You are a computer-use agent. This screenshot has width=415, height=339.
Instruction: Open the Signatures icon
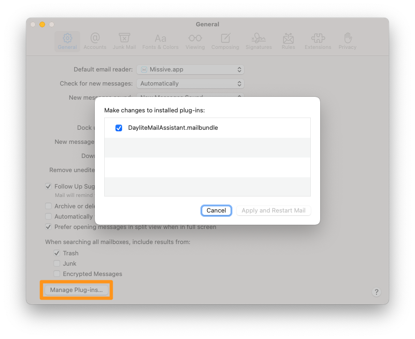pos(259,38)
